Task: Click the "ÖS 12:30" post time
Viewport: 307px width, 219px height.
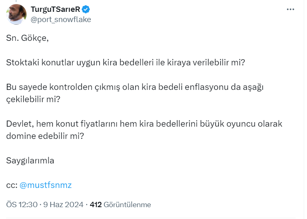Action: click(x=22, y=205)
